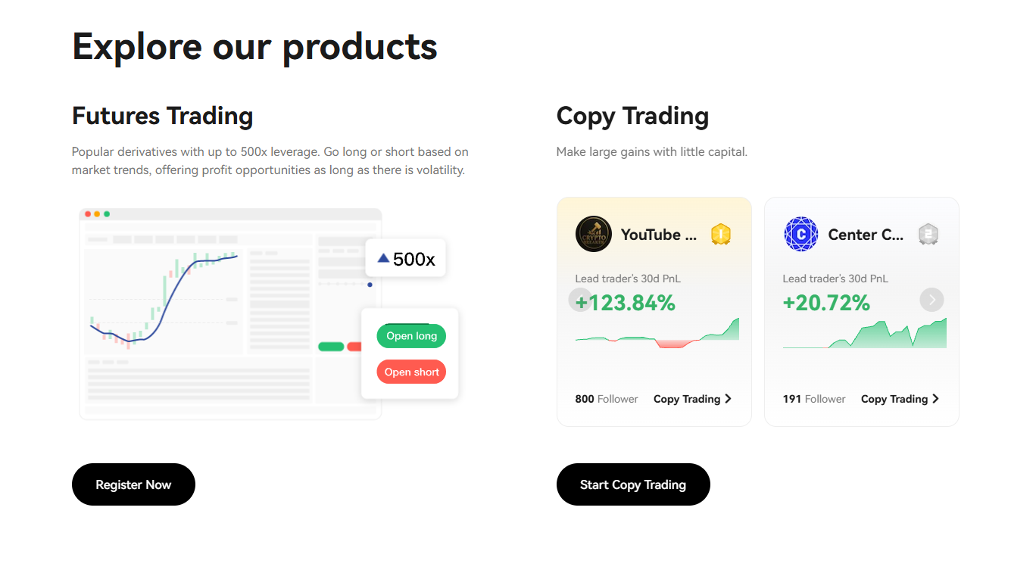Click Start Copy Trading
The image size is (1036, 576).
(x=633, y=484)
